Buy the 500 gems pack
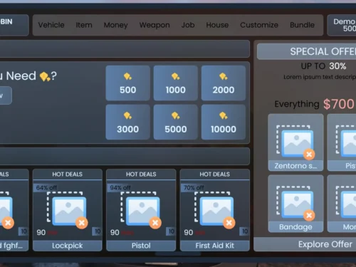 (127, 83)
